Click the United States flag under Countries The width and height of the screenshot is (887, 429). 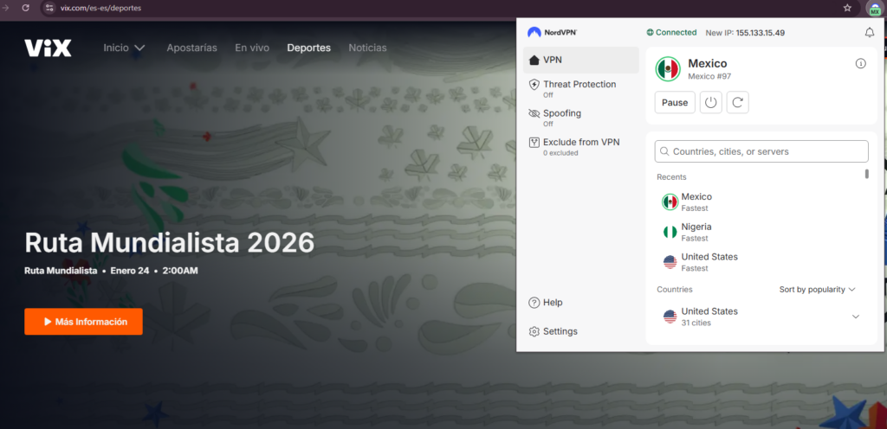click(x=670, y=317)
